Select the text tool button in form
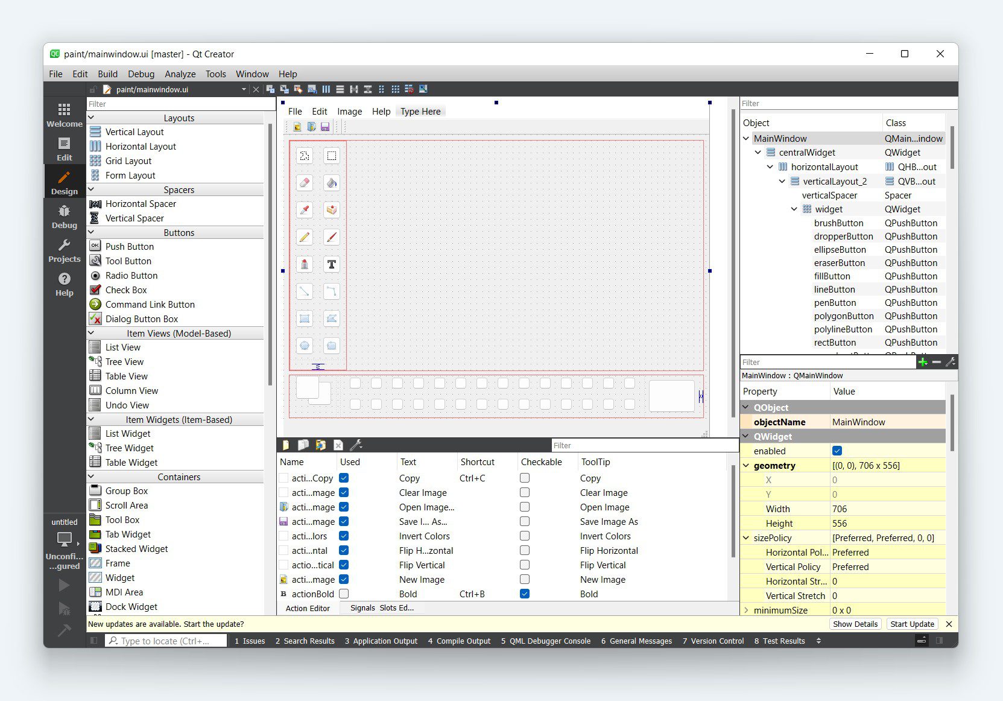This screenshot has width=1003, height=701. coord(331,264)
